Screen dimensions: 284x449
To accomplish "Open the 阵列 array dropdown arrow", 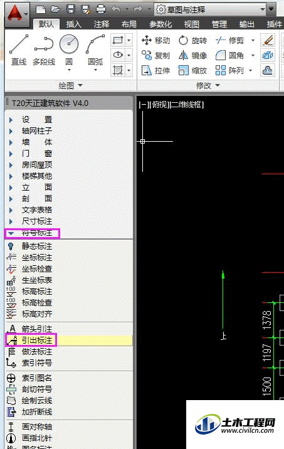I will click(x=251, y=70).
